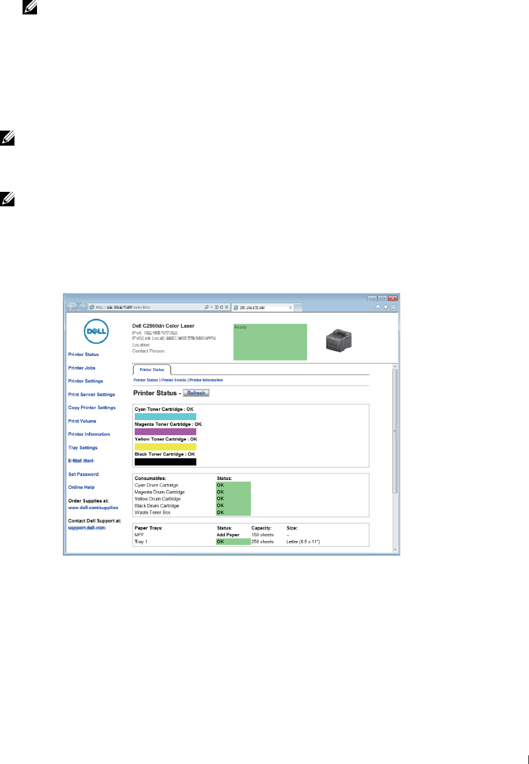
Task: Click the page scrollbar up arrow
Action: click(x=395, y=367)
